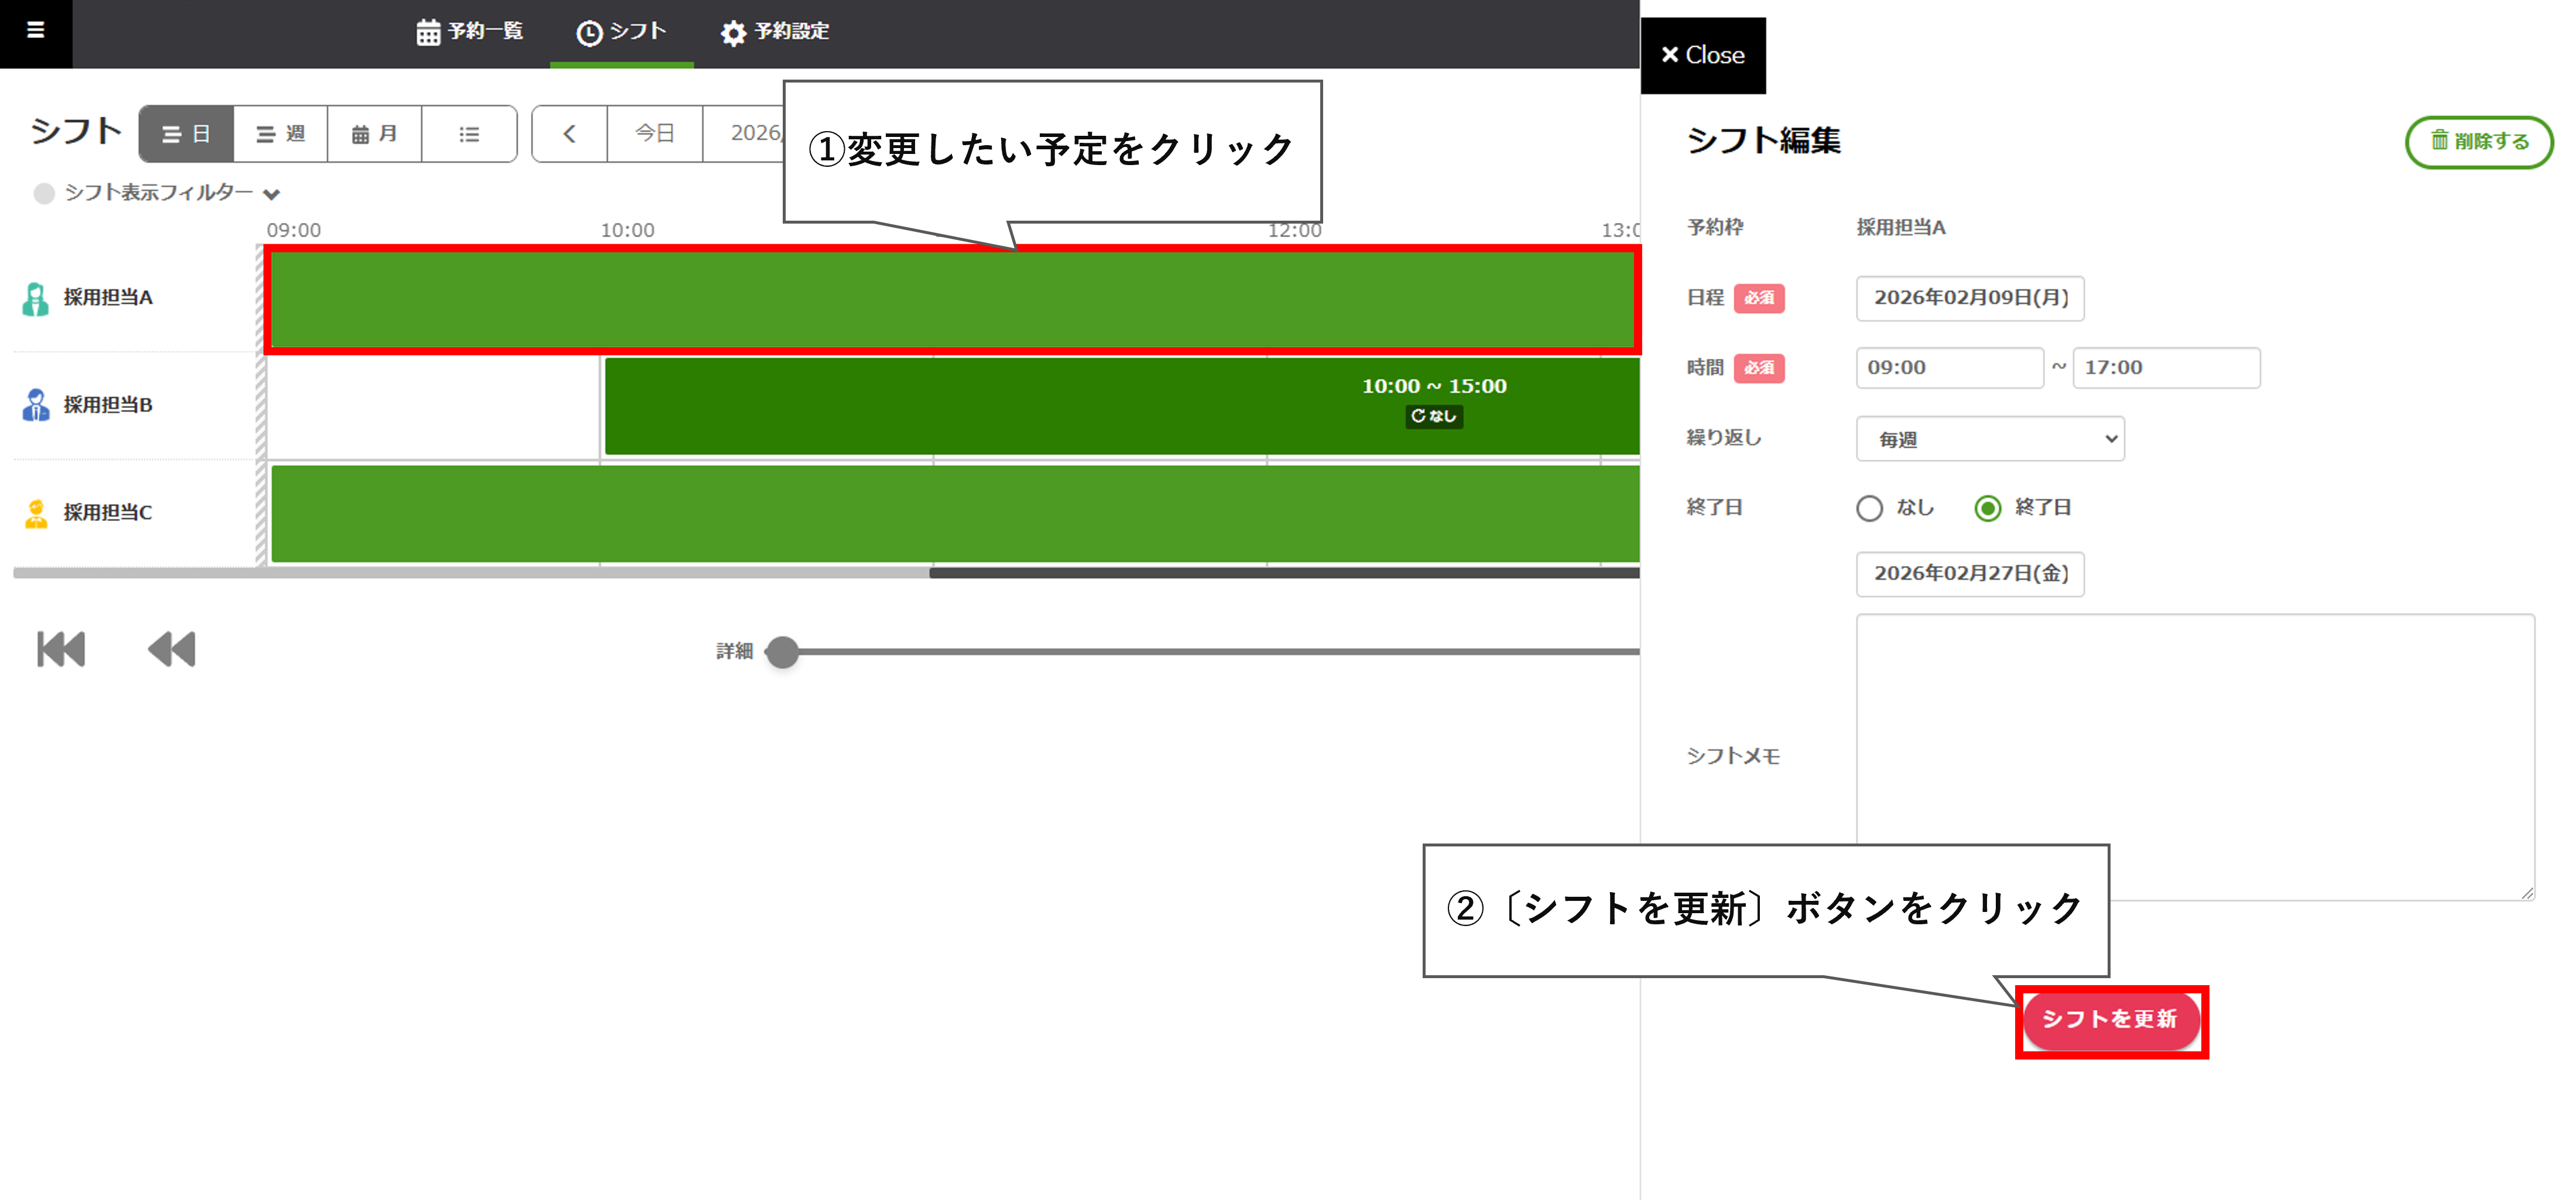Image resolution: width=2576 pixels, height=1200 pixels.
Task: Switch to the シフト tab
Action: pos(621,32)
